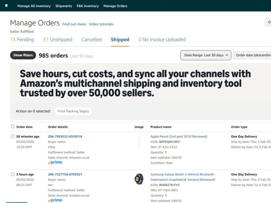
Task: Click One Day Delivery on the Samsung Watch order
Action: click(244, 174)
